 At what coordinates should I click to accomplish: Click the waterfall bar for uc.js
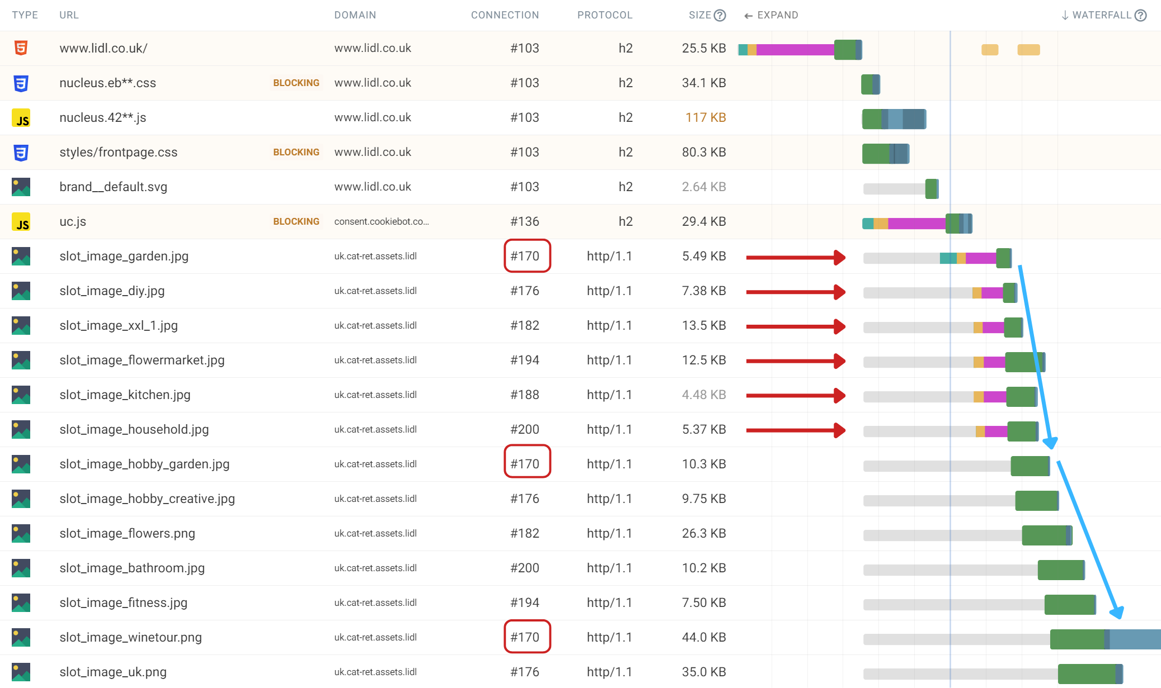click(917, 223)
